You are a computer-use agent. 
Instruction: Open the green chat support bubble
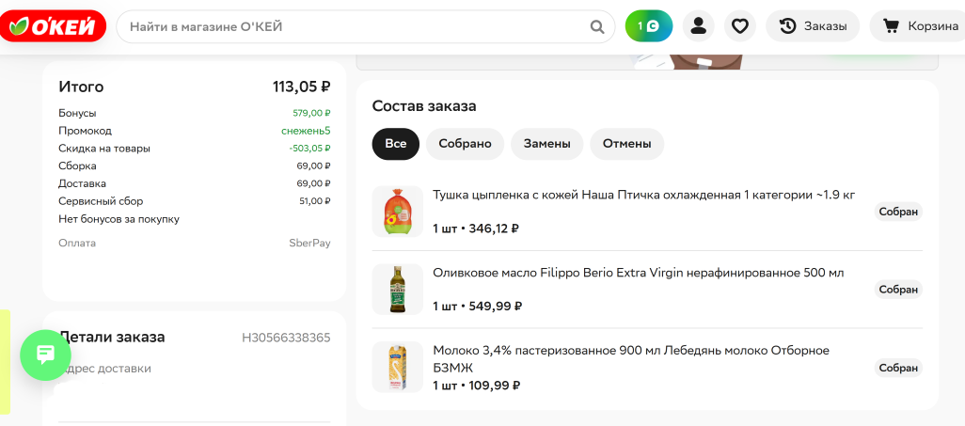click(46, 355)
